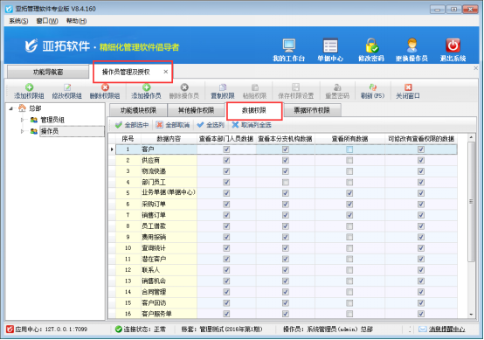Collapse the 总部 tree node
Viewport: 484px width, 340px height.
click(x=11, y=108)
